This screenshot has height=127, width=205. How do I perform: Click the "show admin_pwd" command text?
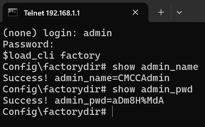[153, 89]
